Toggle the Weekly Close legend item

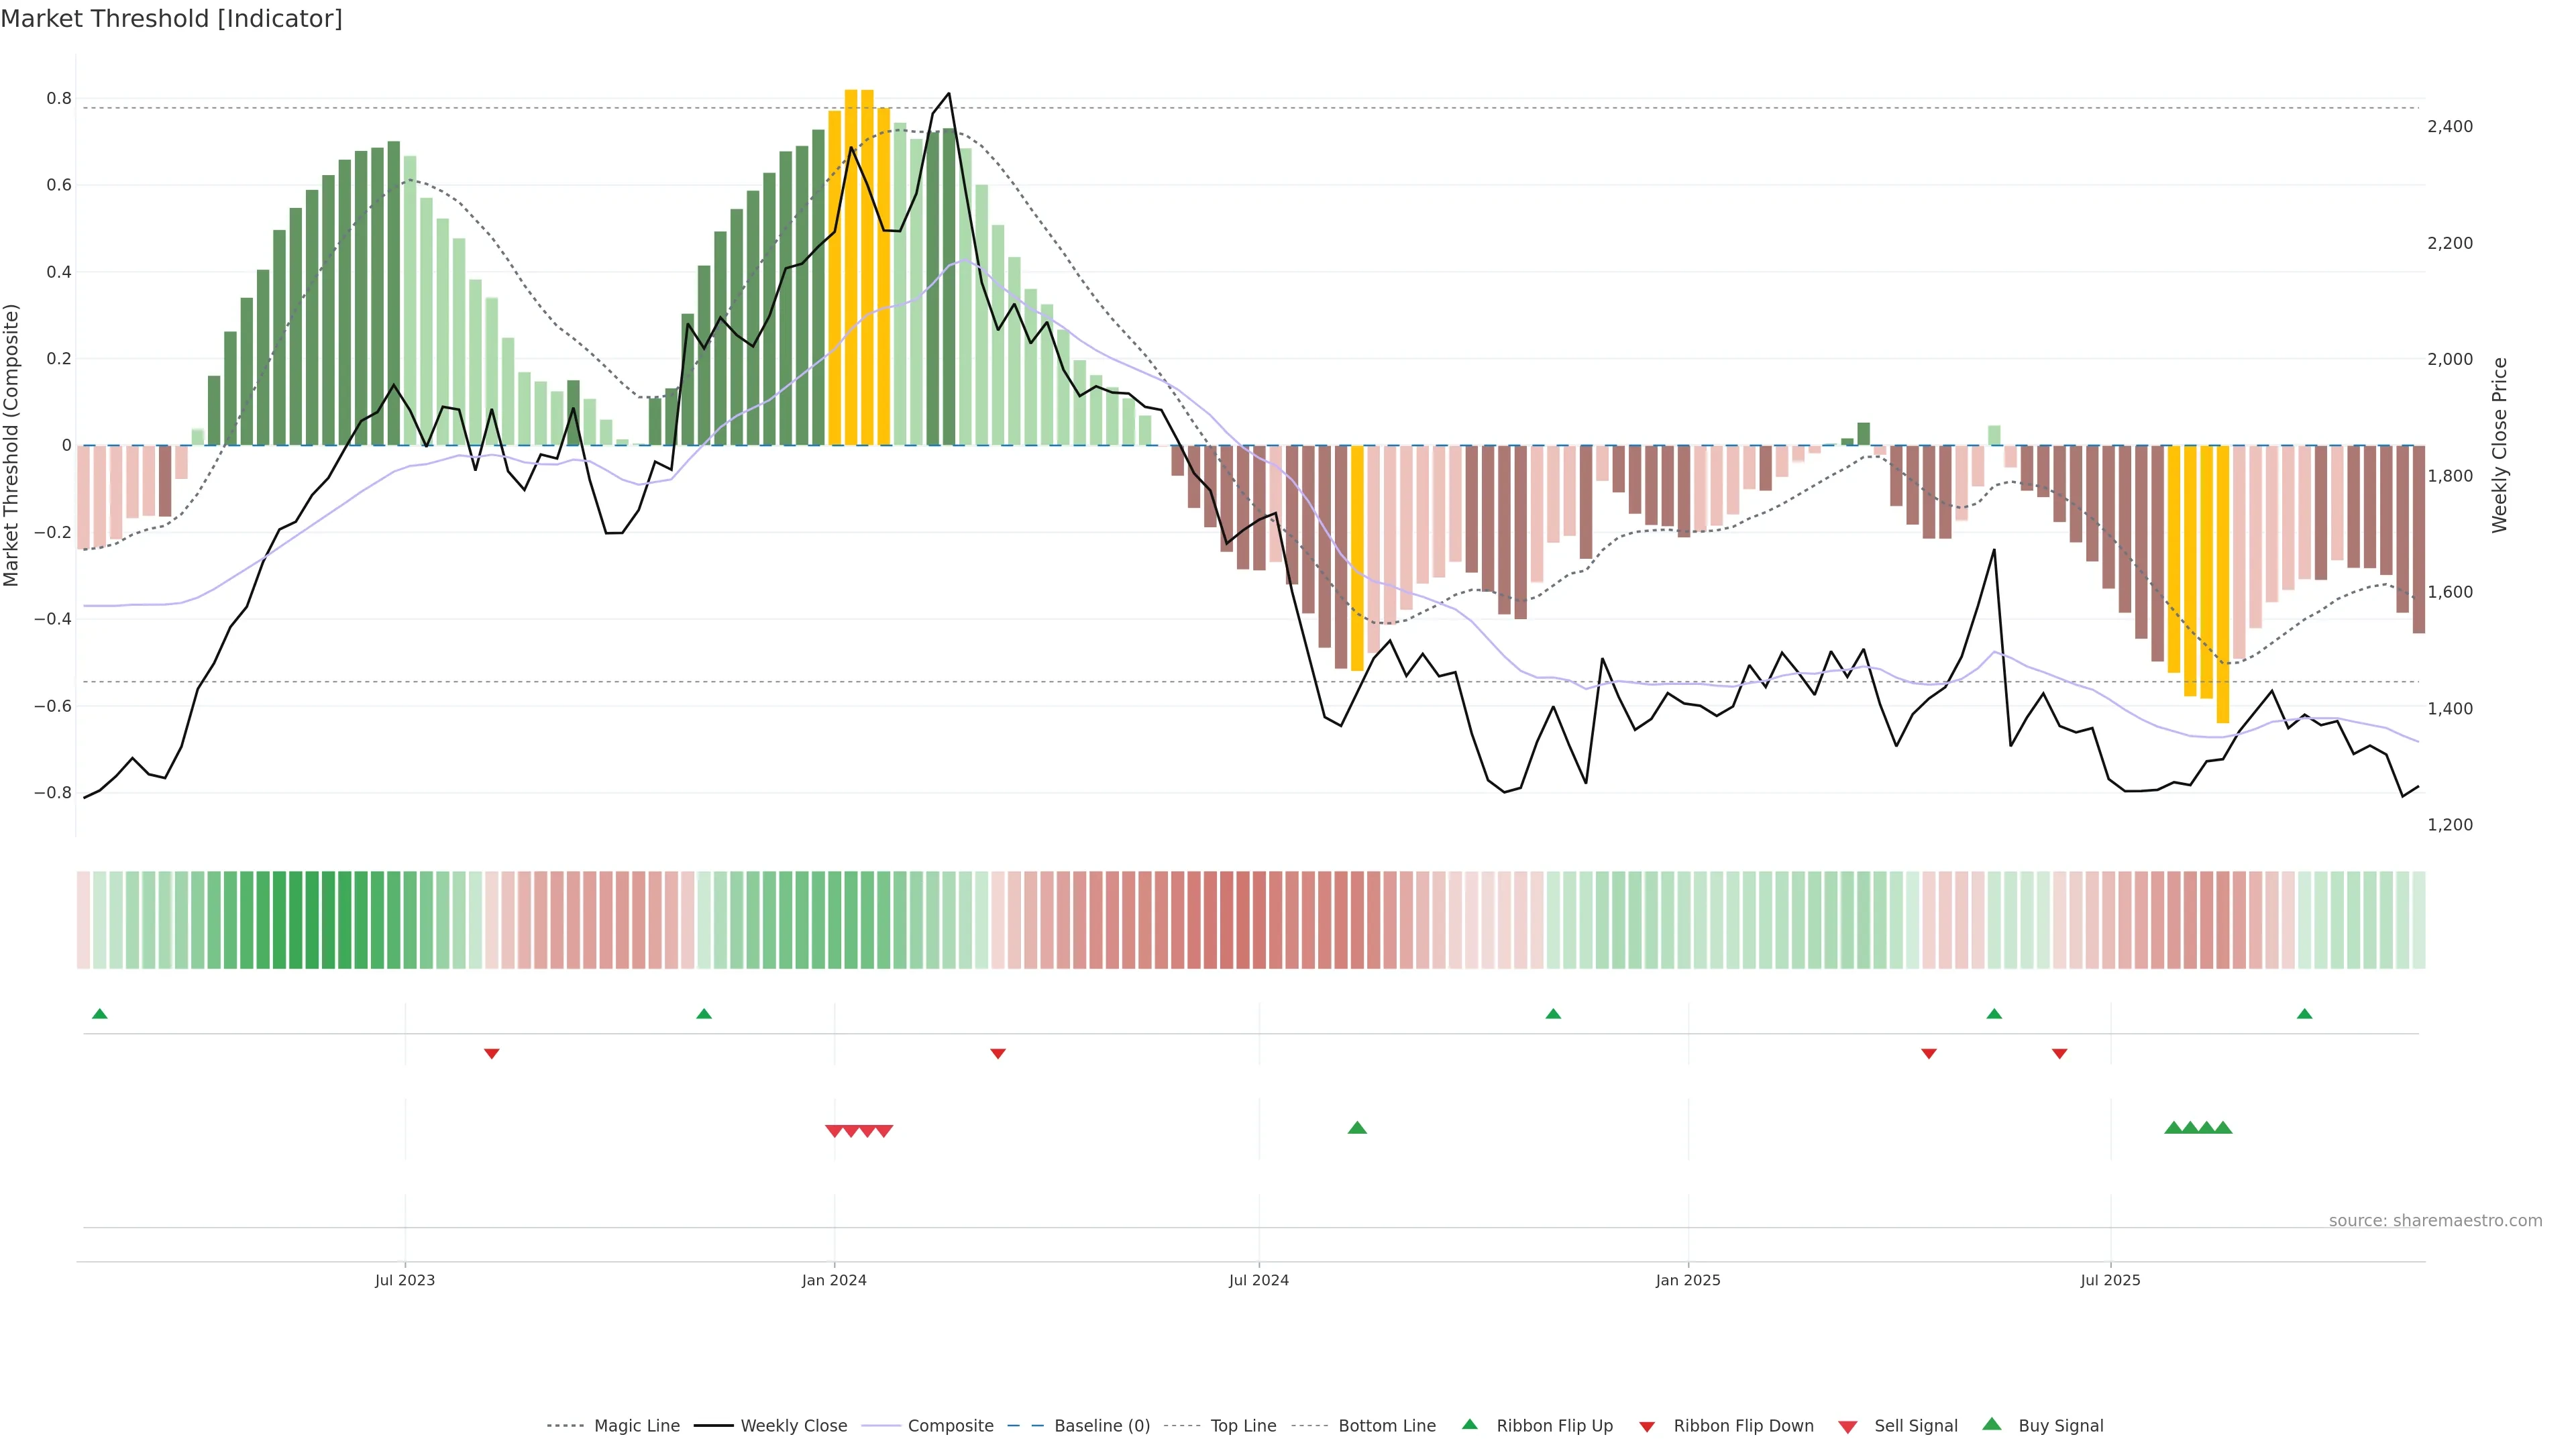(793, 1425)
